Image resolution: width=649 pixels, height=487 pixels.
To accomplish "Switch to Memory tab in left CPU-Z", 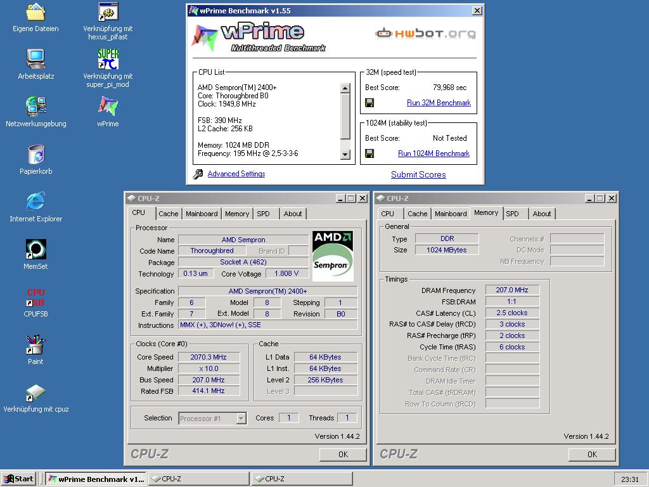I will pyautogui.click(x=237, y=214).
